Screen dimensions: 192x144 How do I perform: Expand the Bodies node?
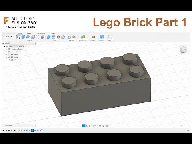6,57
